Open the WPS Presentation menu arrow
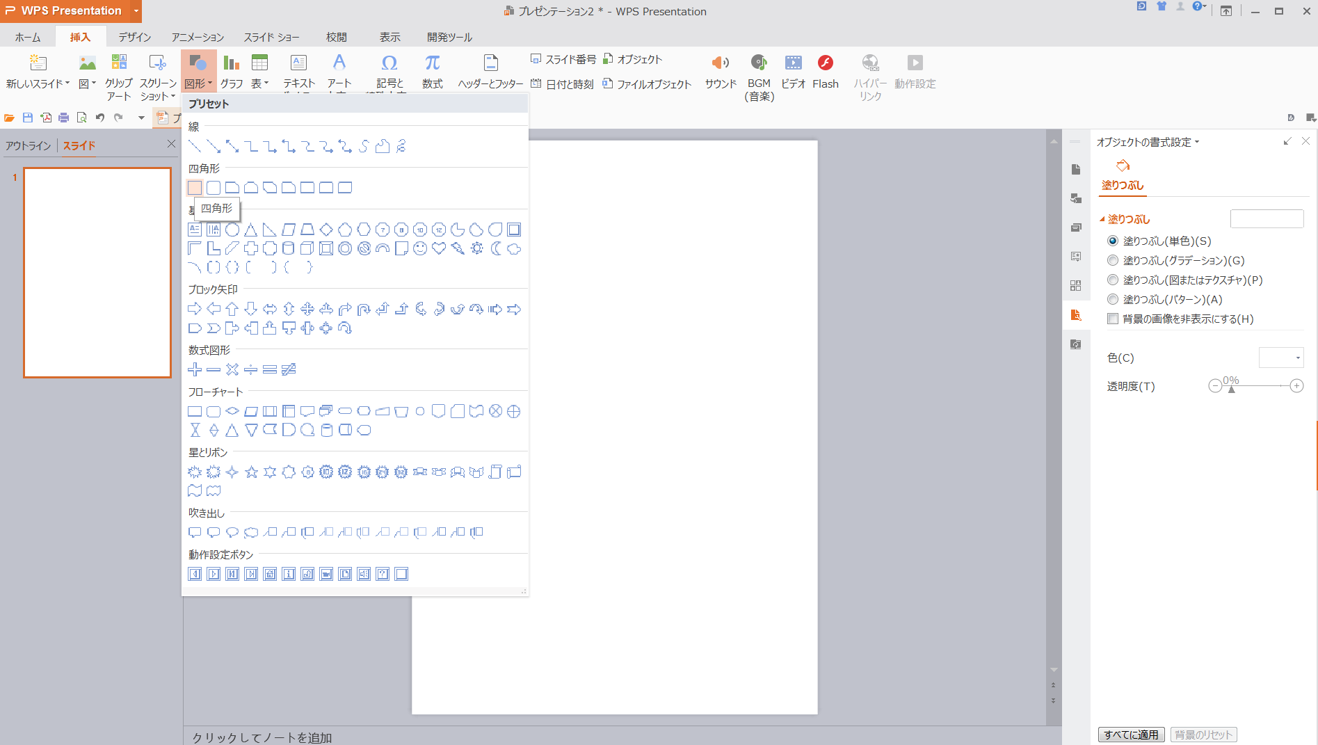 pos(136,11)
